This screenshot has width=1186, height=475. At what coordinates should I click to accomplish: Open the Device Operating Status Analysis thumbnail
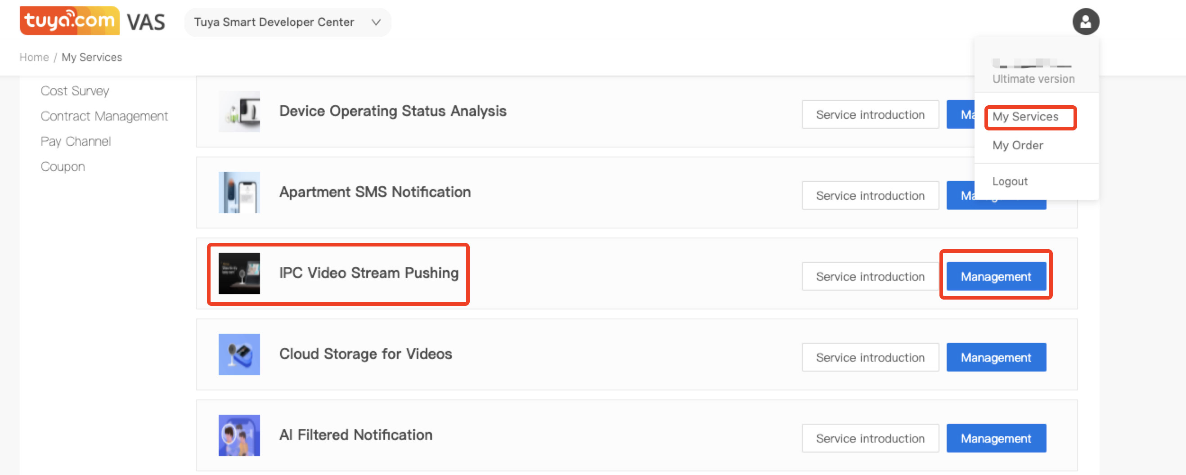click(x=239, y=112)
